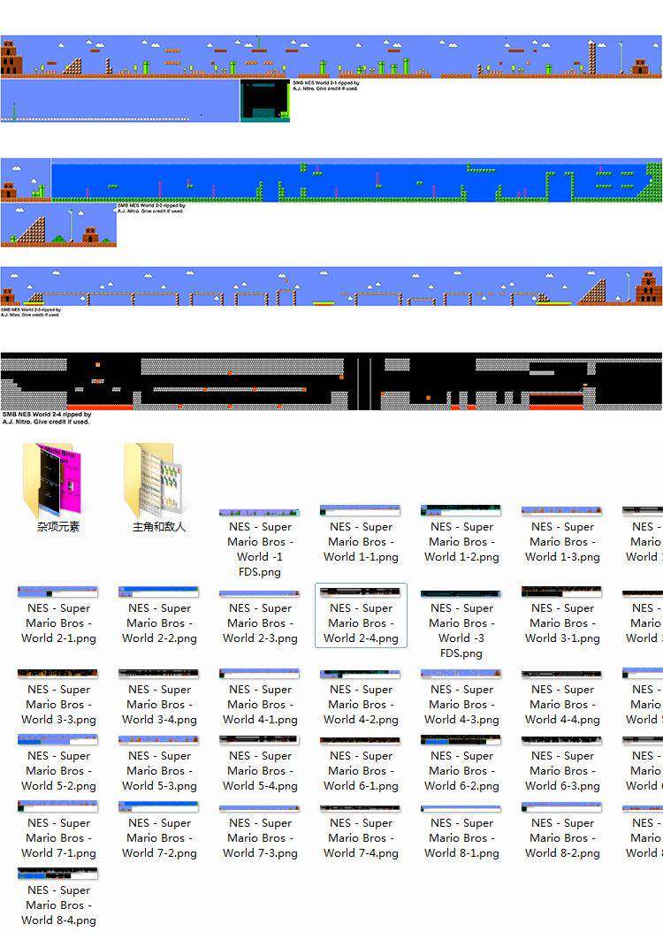Select the World 7-2.png file

[x=159, y=830]
